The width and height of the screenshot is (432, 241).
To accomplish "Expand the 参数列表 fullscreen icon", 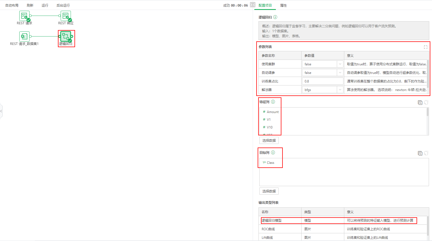I will [425, 47].
